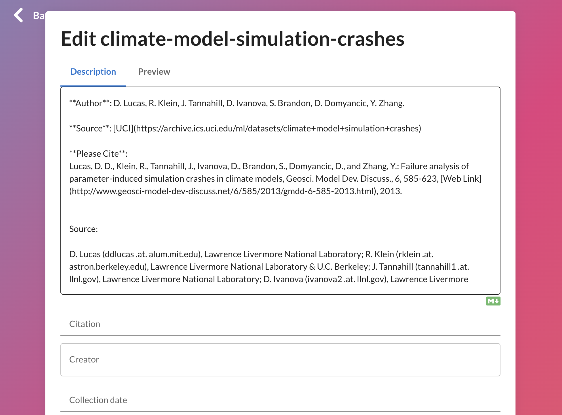Click the Edit climate-model-simulation-crashes heading
This screenshot has width=562, height=415.
[x=232, y=39]
